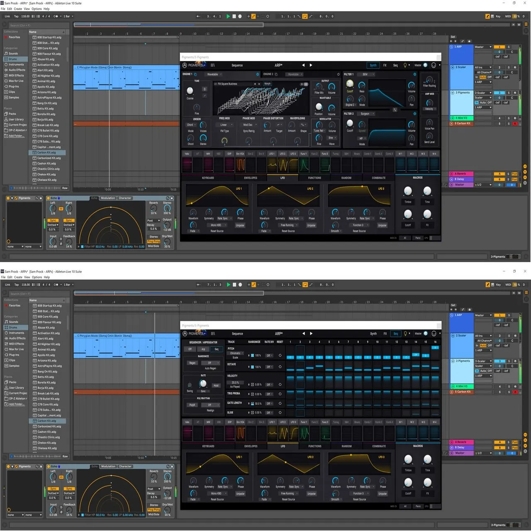Switch to FX tab in upper Pigments
The height and width of the screenshot is (531, 531).
385,65
